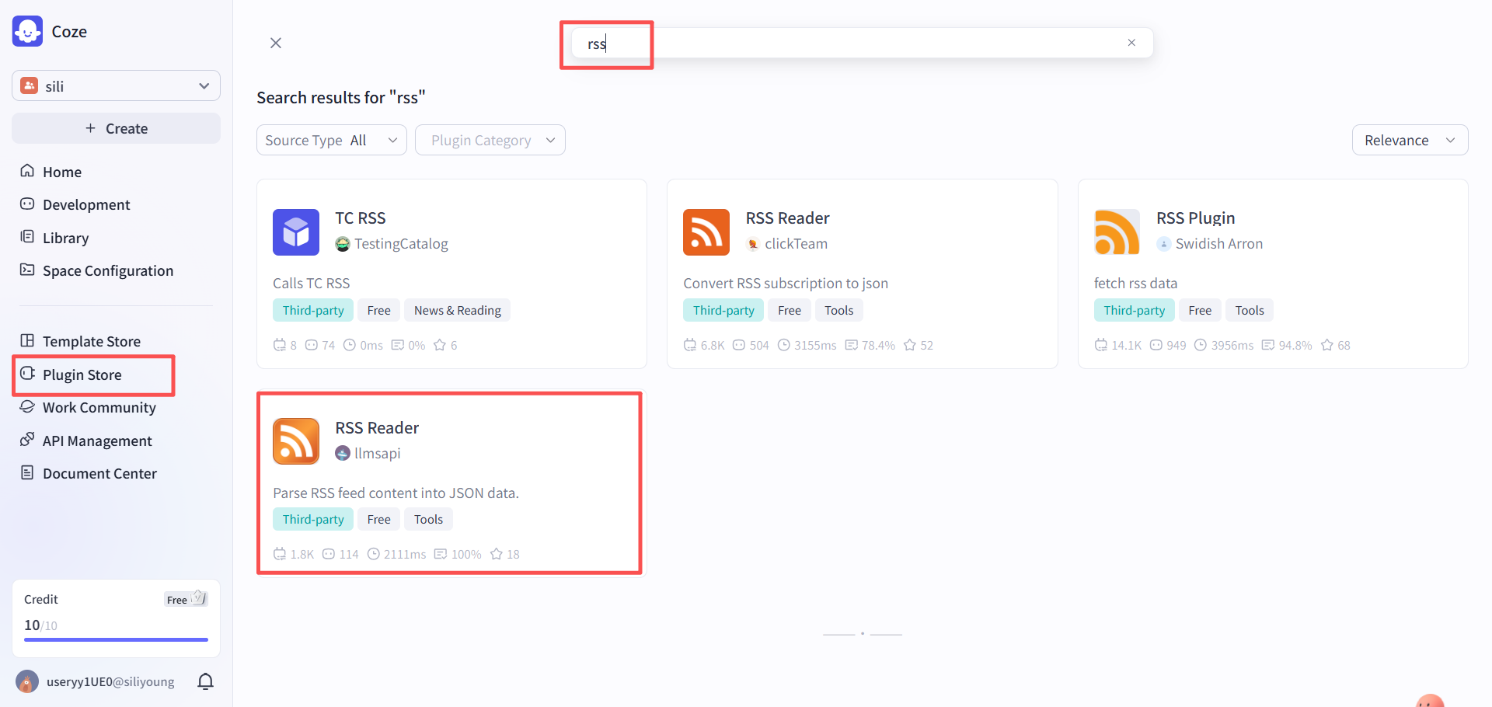Click the TC RSS plugin cube icon
1492x707 pixels.
[296, 232]
